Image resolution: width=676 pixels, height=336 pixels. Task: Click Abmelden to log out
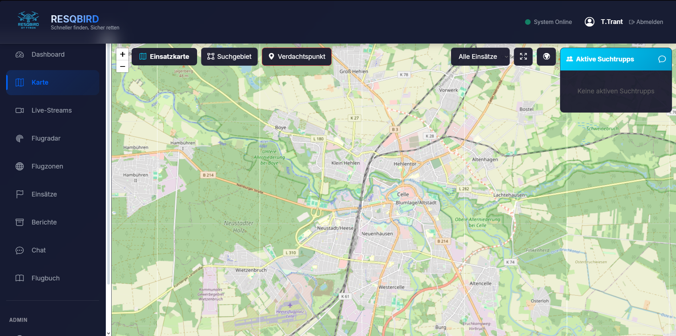click(x=646, y=22)
